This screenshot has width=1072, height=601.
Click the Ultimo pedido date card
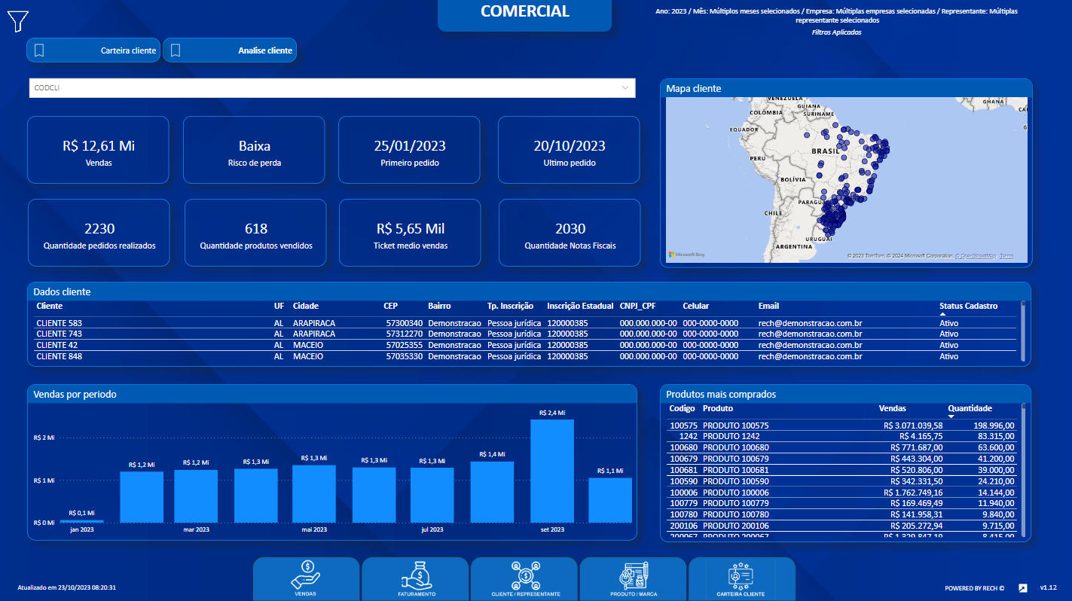coord(569,150)
